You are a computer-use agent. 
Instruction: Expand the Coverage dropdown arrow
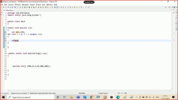coord(31,7)
